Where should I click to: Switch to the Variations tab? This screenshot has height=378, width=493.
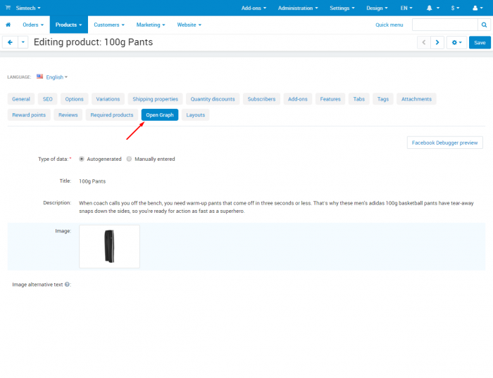[108, 99]
